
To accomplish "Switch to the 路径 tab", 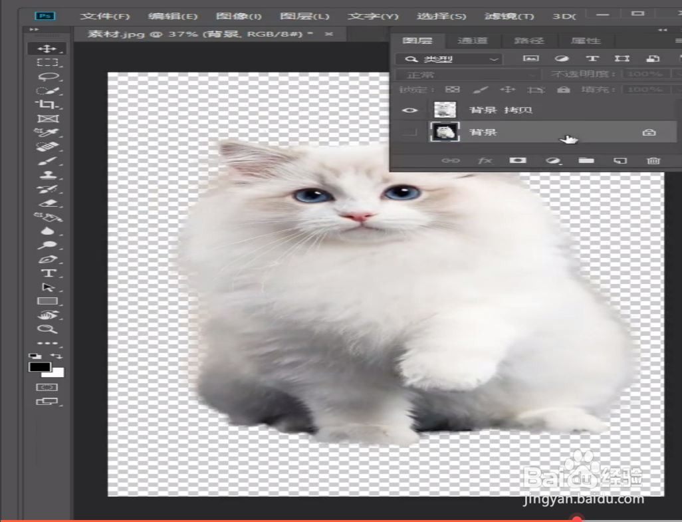I will coord(529,41).
